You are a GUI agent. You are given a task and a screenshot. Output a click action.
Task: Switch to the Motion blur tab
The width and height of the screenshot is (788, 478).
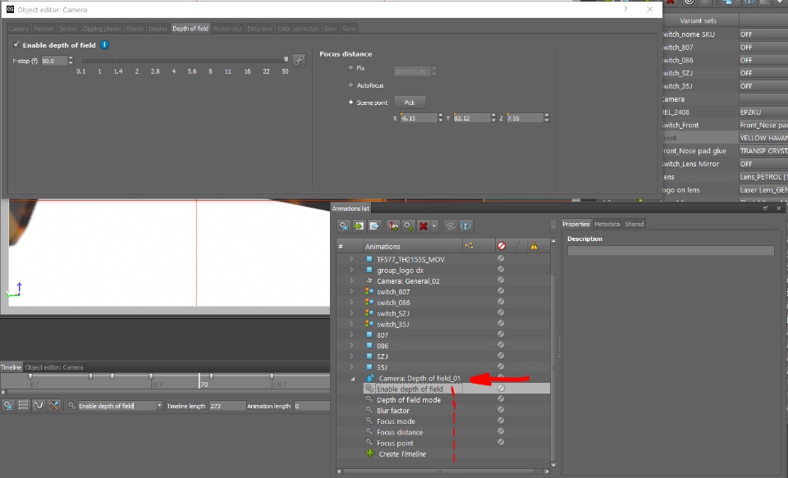227,29
